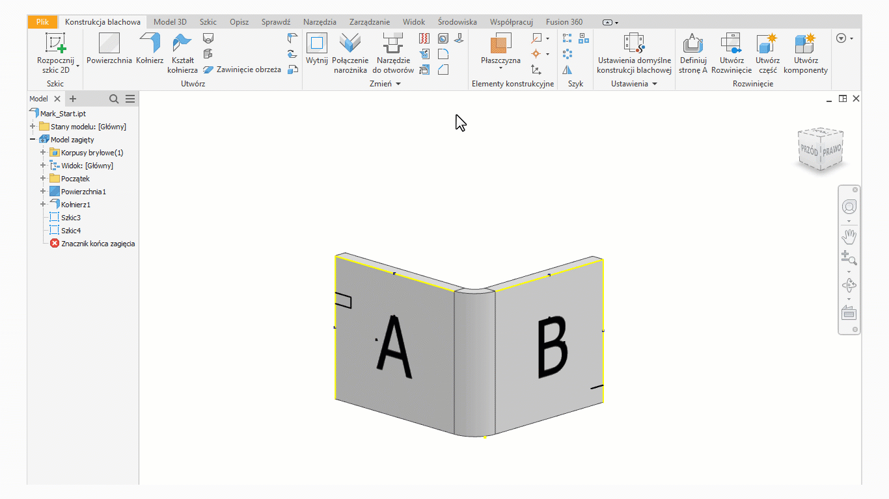Click the Utwórz część tool
Screen dimensions: 889x499
point(767,53)
